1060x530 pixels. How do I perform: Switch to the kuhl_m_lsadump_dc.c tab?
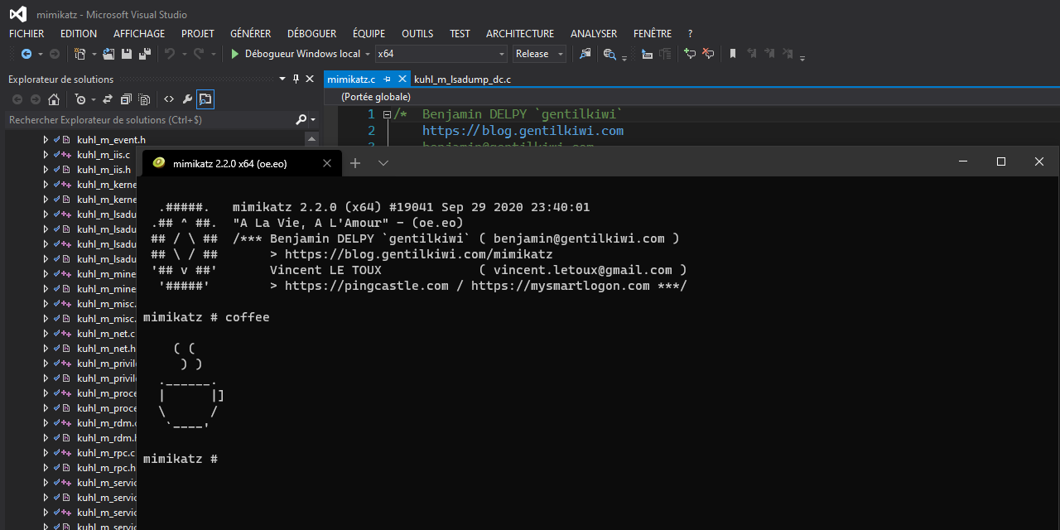(462, 79)
